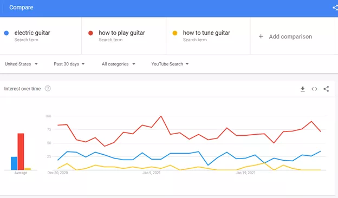Click the red dot beside how to play guitar
The width and height of the screenshot is (338, 198).
(x=90, y=33)
